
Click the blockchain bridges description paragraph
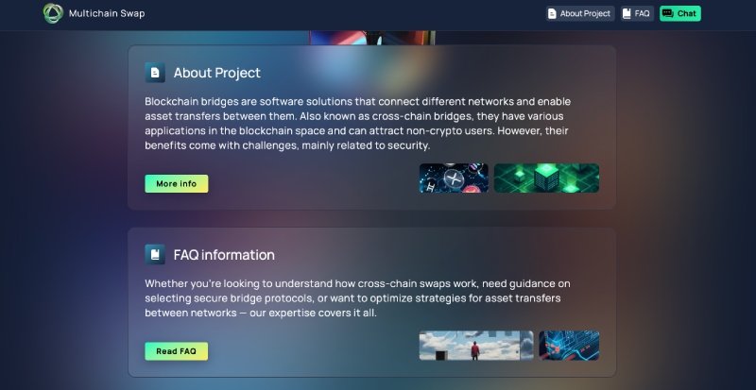pos(358,124)
